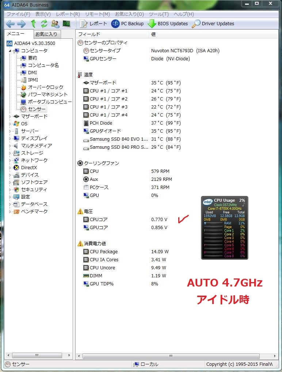The height and width of the screenshot is (372, 282).
Task: Expand the マザーボード tree node
Action: tap(10, 117)
